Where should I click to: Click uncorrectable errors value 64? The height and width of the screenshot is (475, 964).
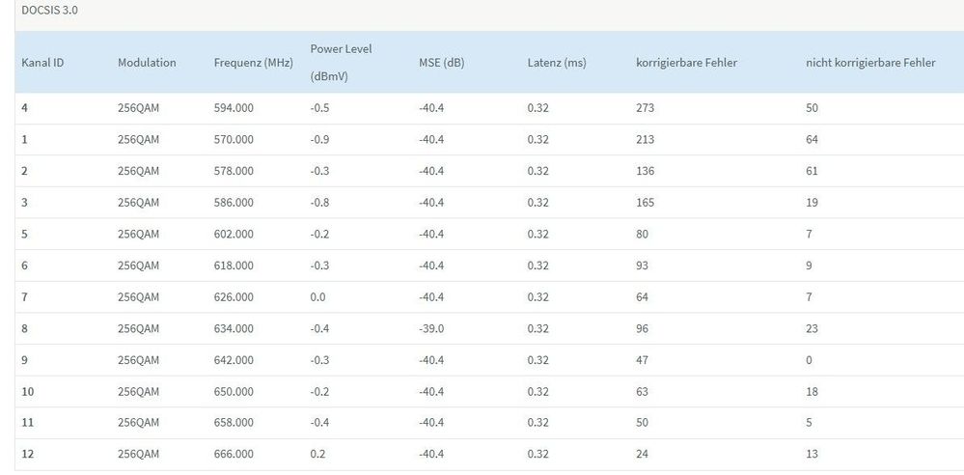click(x=812, y=140)
